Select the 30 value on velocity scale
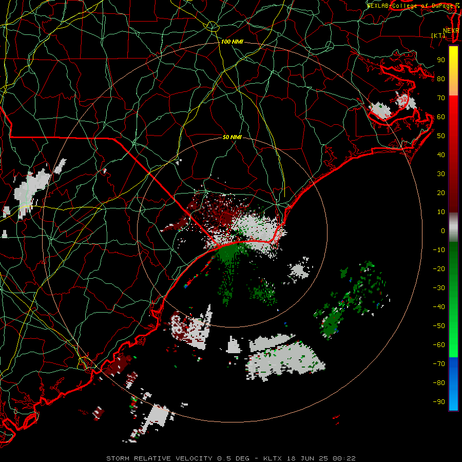The width and height of the screenshot is (462, 462). (x=441, y=174)
